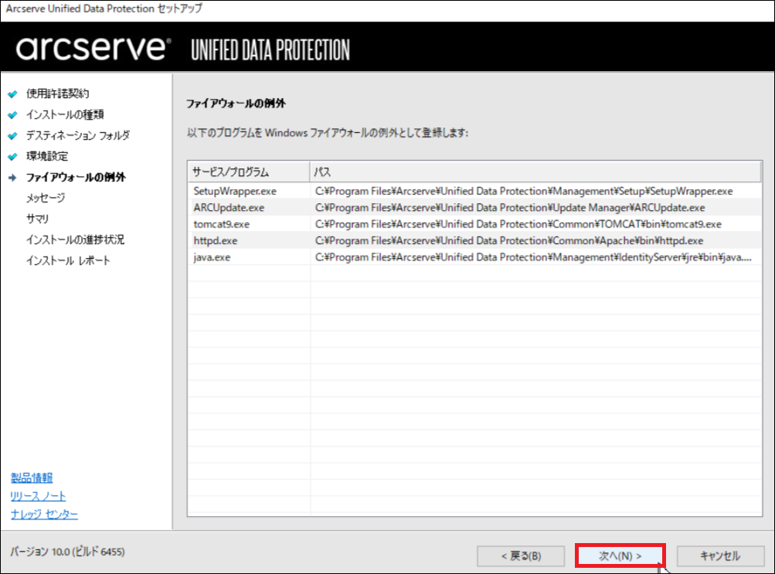Select the 使用許諾契約 step
This screenshot has width=775, height=574.
(x=57, y=93)
